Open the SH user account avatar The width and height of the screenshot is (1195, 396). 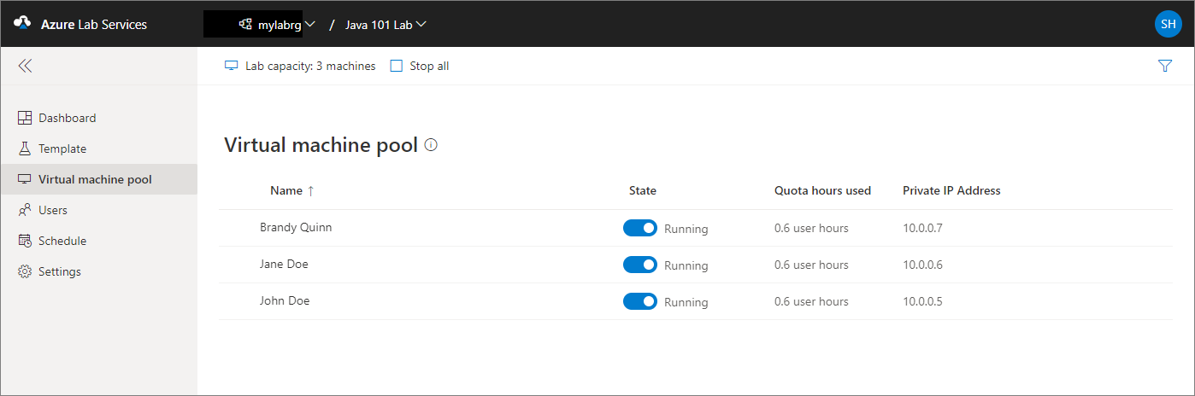[1168, 24]
